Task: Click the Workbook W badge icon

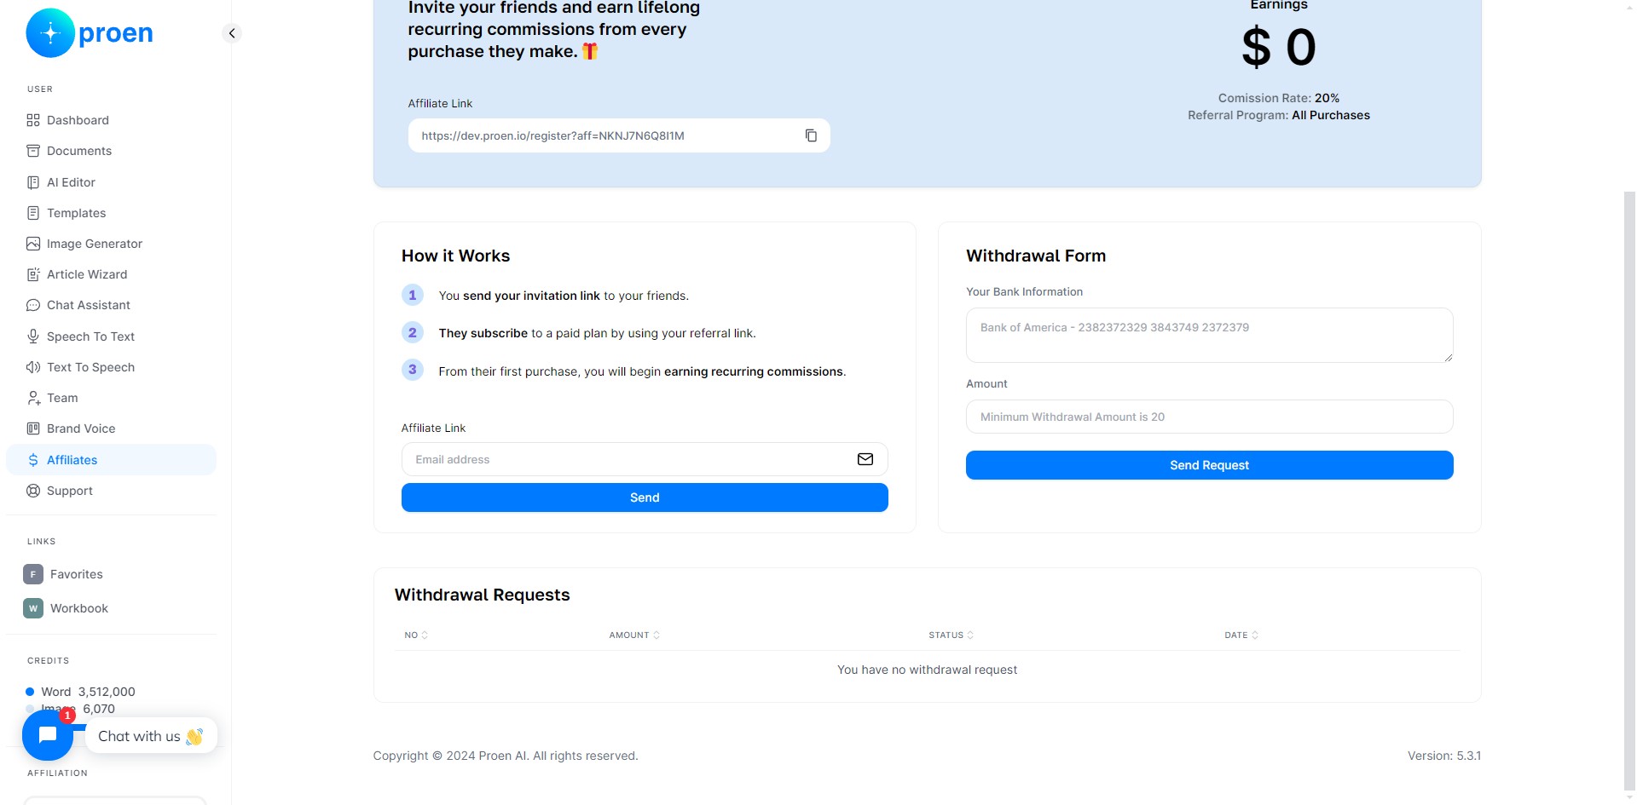Action: [x=33, y=608]
